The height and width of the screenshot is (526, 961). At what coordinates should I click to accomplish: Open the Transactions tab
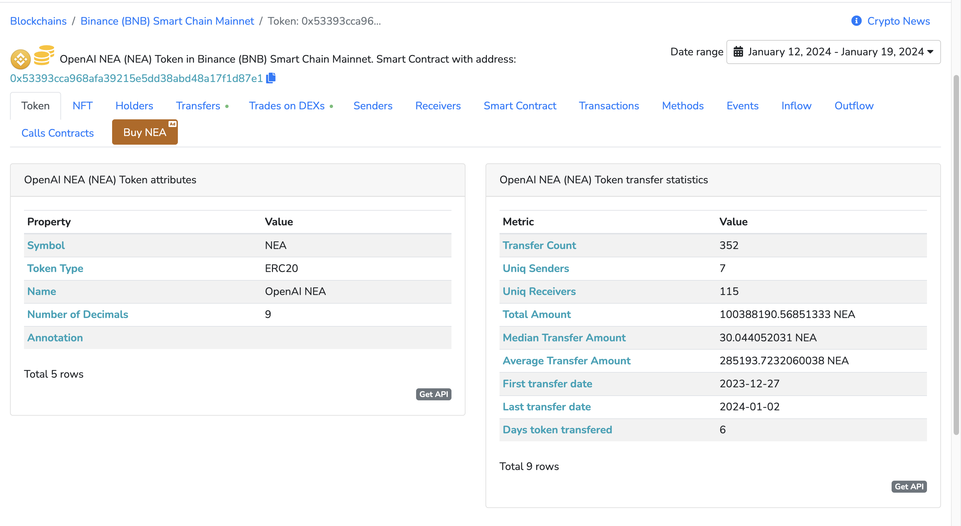609,106
